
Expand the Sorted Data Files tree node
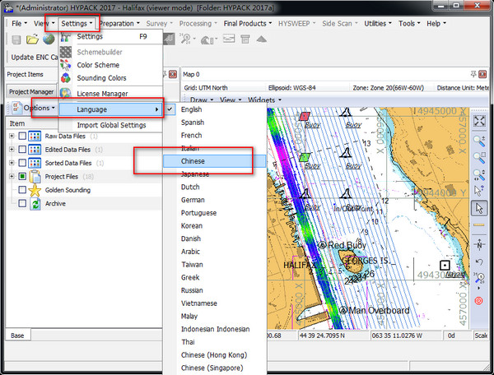point(12,163)
